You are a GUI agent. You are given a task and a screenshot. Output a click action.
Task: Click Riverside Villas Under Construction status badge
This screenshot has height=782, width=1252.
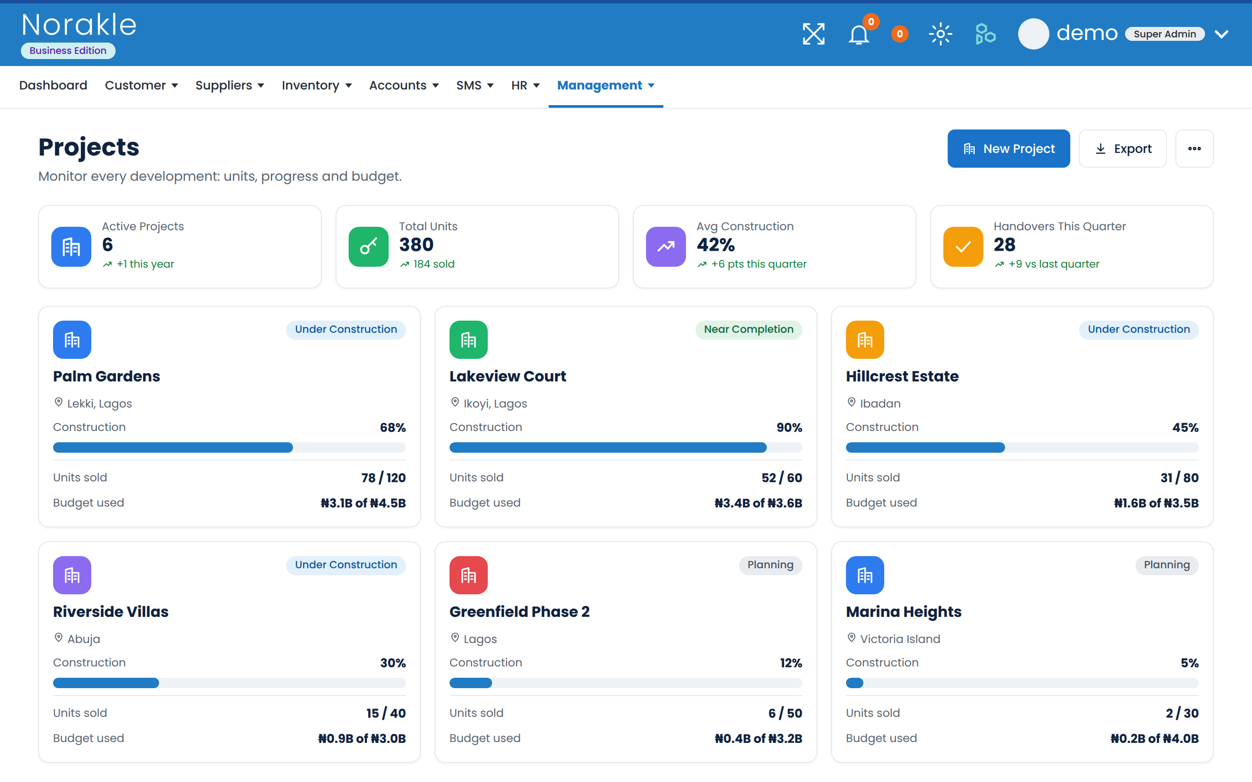(x=346, y=565)
